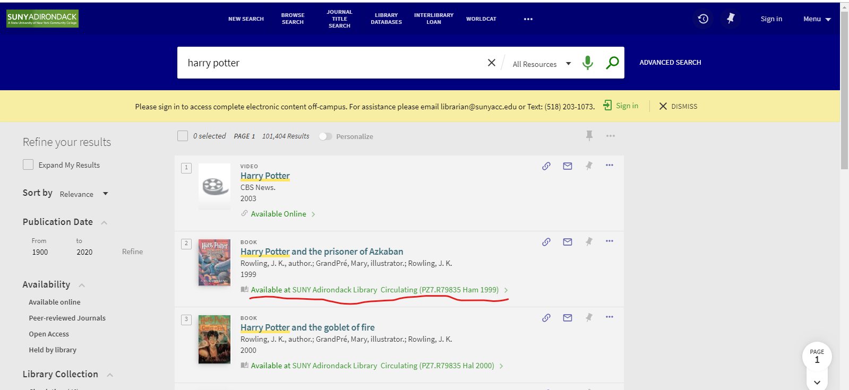This screenshot has width=849, height=390.
Task: Click the SUNY Adirondack logo
Action: tap(42, 19)
